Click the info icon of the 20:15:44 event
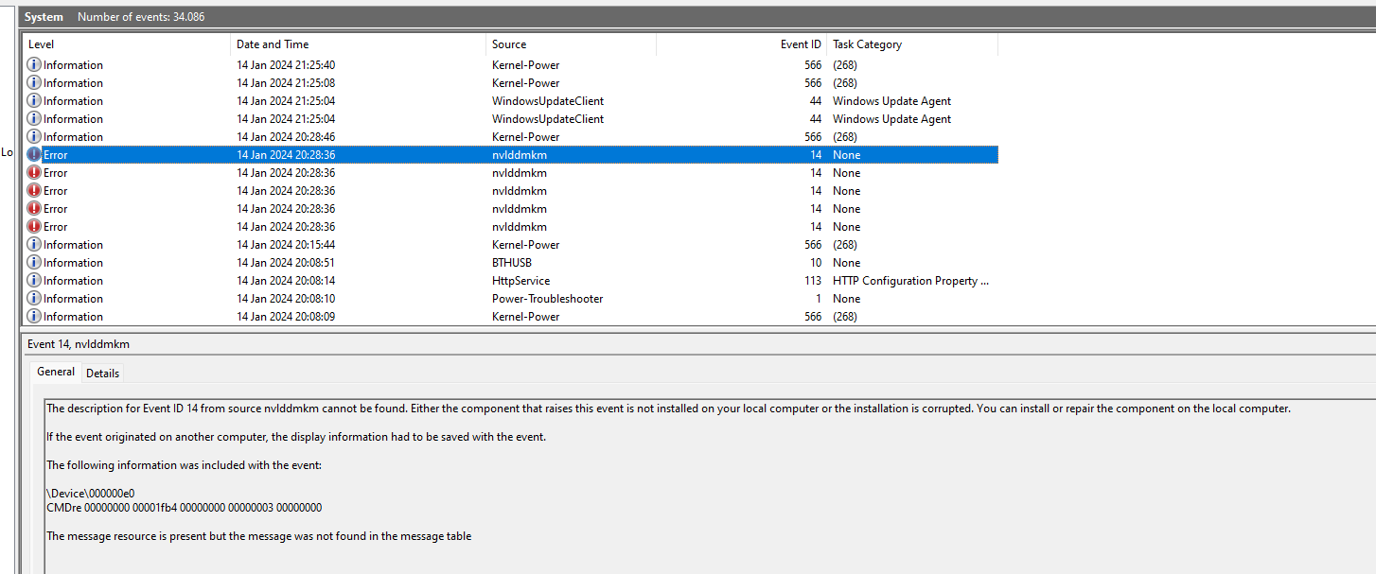 tap(34, 245)
